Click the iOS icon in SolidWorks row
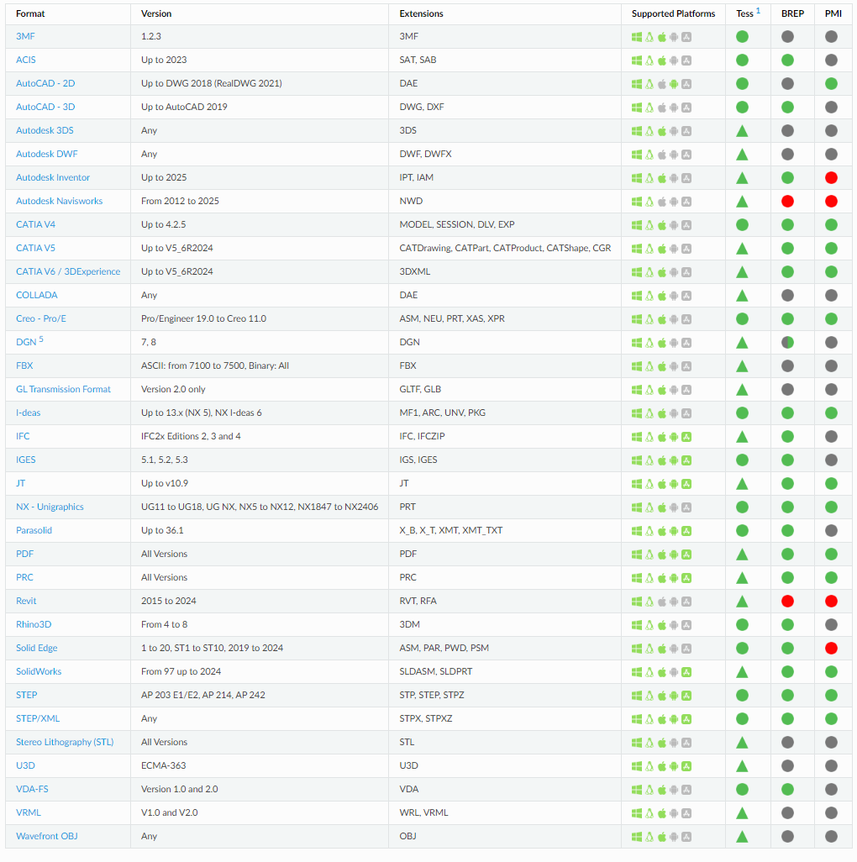This screenshot has height=862, width=857. (x=686, y=672)
